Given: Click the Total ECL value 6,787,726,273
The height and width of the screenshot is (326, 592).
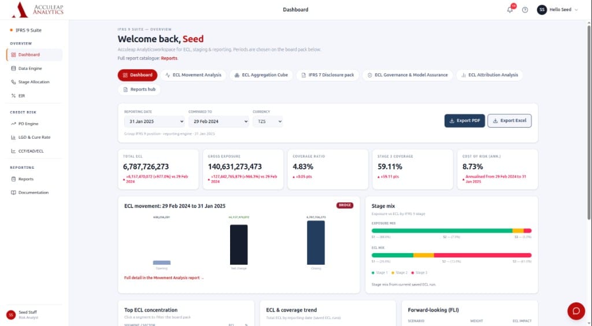Looking at the screenshot, I should [x=146, y=166].
